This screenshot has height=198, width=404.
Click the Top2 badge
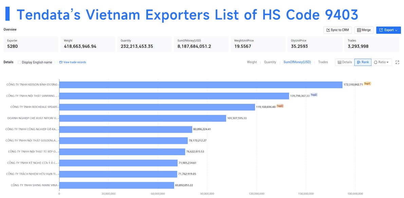314,95
